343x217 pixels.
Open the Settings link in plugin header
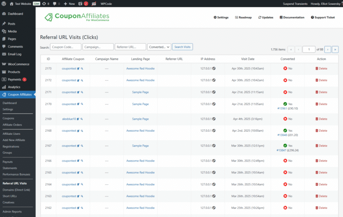point(221,17)
